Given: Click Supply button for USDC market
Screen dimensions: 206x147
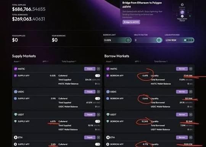Looking at the screenshot, I should coord(90,92).
